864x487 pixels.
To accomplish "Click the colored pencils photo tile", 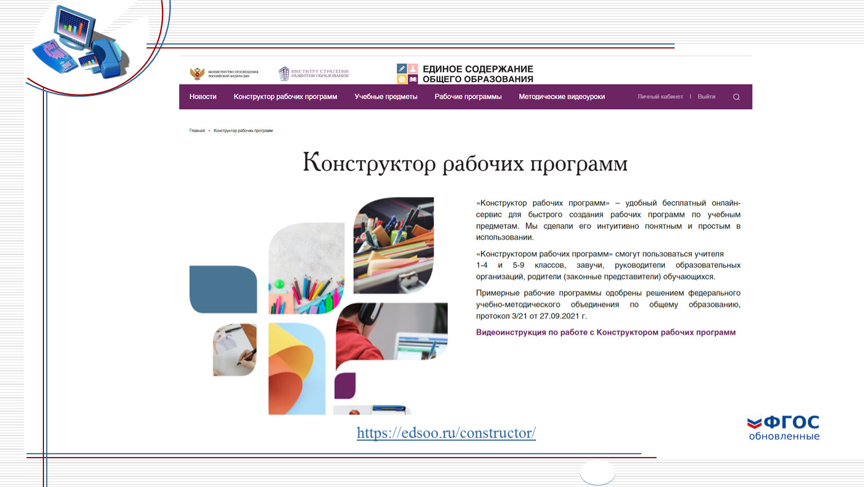I will [306, 269].
